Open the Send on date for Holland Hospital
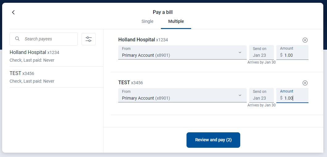327x157 pixels. pos(261,52)
